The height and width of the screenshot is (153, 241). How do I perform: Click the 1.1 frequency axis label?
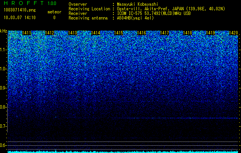click(x=3, y=50)
